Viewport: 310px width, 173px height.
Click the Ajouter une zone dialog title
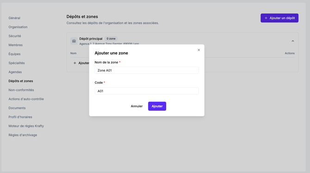112,53
